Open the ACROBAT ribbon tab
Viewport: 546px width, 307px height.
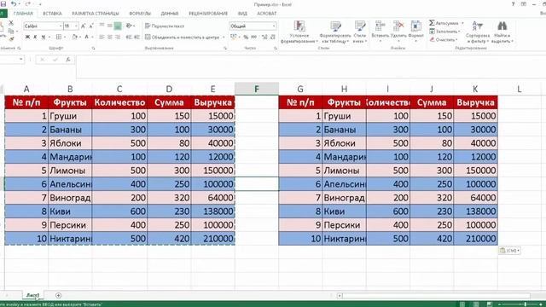coord(267,14)
